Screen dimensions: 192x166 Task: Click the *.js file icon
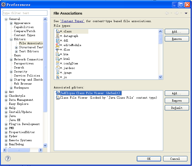(58, 77)
